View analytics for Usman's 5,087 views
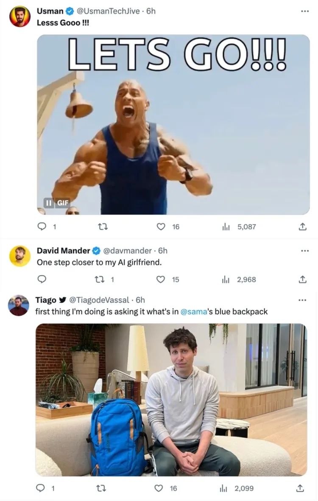 [x=226, y=227]
